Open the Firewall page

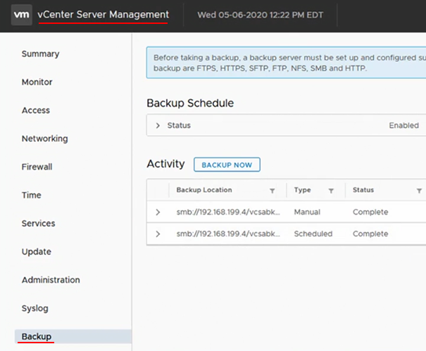(x=37, y=167)
